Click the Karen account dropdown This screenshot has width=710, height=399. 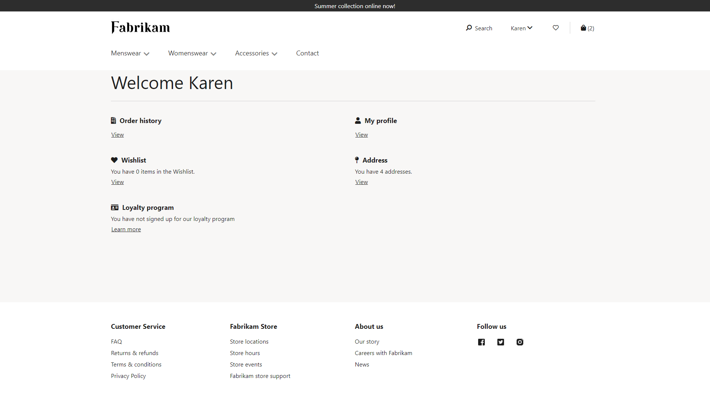click(x=522, y=28)
